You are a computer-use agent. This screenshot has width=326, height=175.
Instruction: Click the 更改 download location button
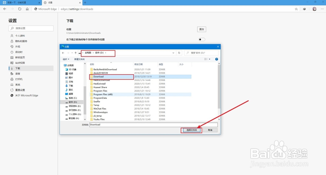pyautogui.click(x=201, y=29)
